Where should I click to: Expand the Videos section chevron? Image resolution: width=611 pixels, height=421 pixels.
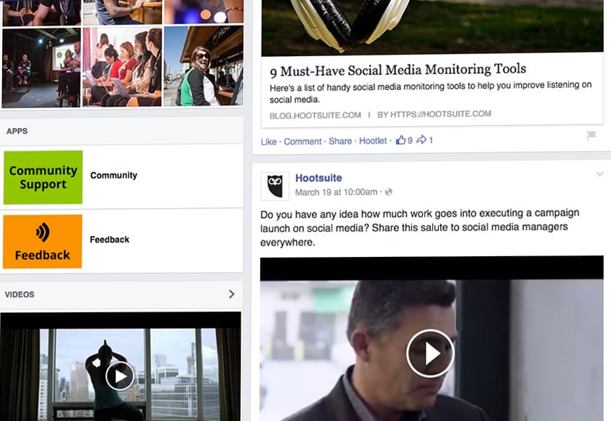pos(231,294)
